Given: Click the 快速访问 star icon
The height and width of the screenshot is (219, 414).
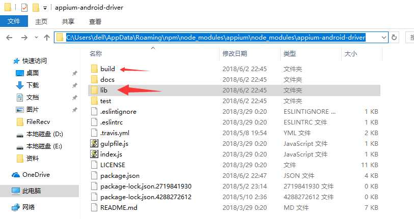Looking at the screenshot, I should [x=16, y=61].
